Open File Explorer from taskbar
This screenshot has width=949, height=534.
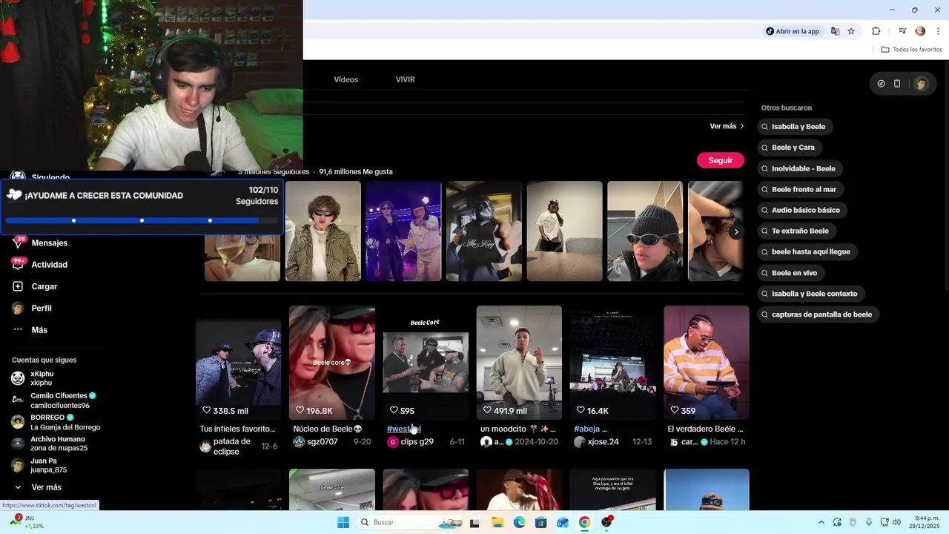[x=497, y=522]
